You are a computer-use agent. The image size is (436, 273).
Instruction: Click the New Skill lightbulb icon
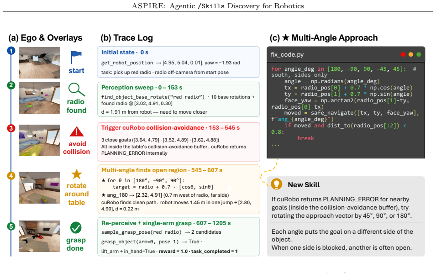tap(276, 184)
